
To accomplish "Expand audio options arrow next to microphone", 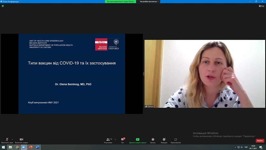I will pos(12,139).
